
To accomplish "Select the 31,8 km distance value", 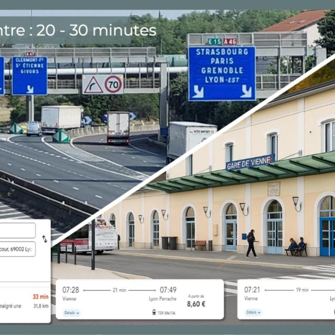I will click(x=41, y=306).
